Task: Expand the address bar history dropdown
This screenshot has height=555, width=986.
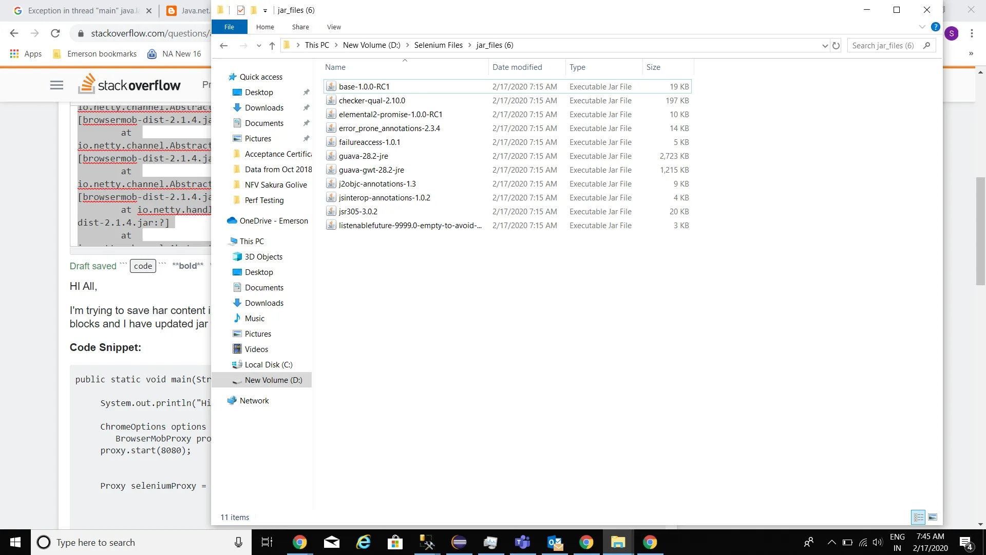Action: pyautogui.click(x=825, y=46)
